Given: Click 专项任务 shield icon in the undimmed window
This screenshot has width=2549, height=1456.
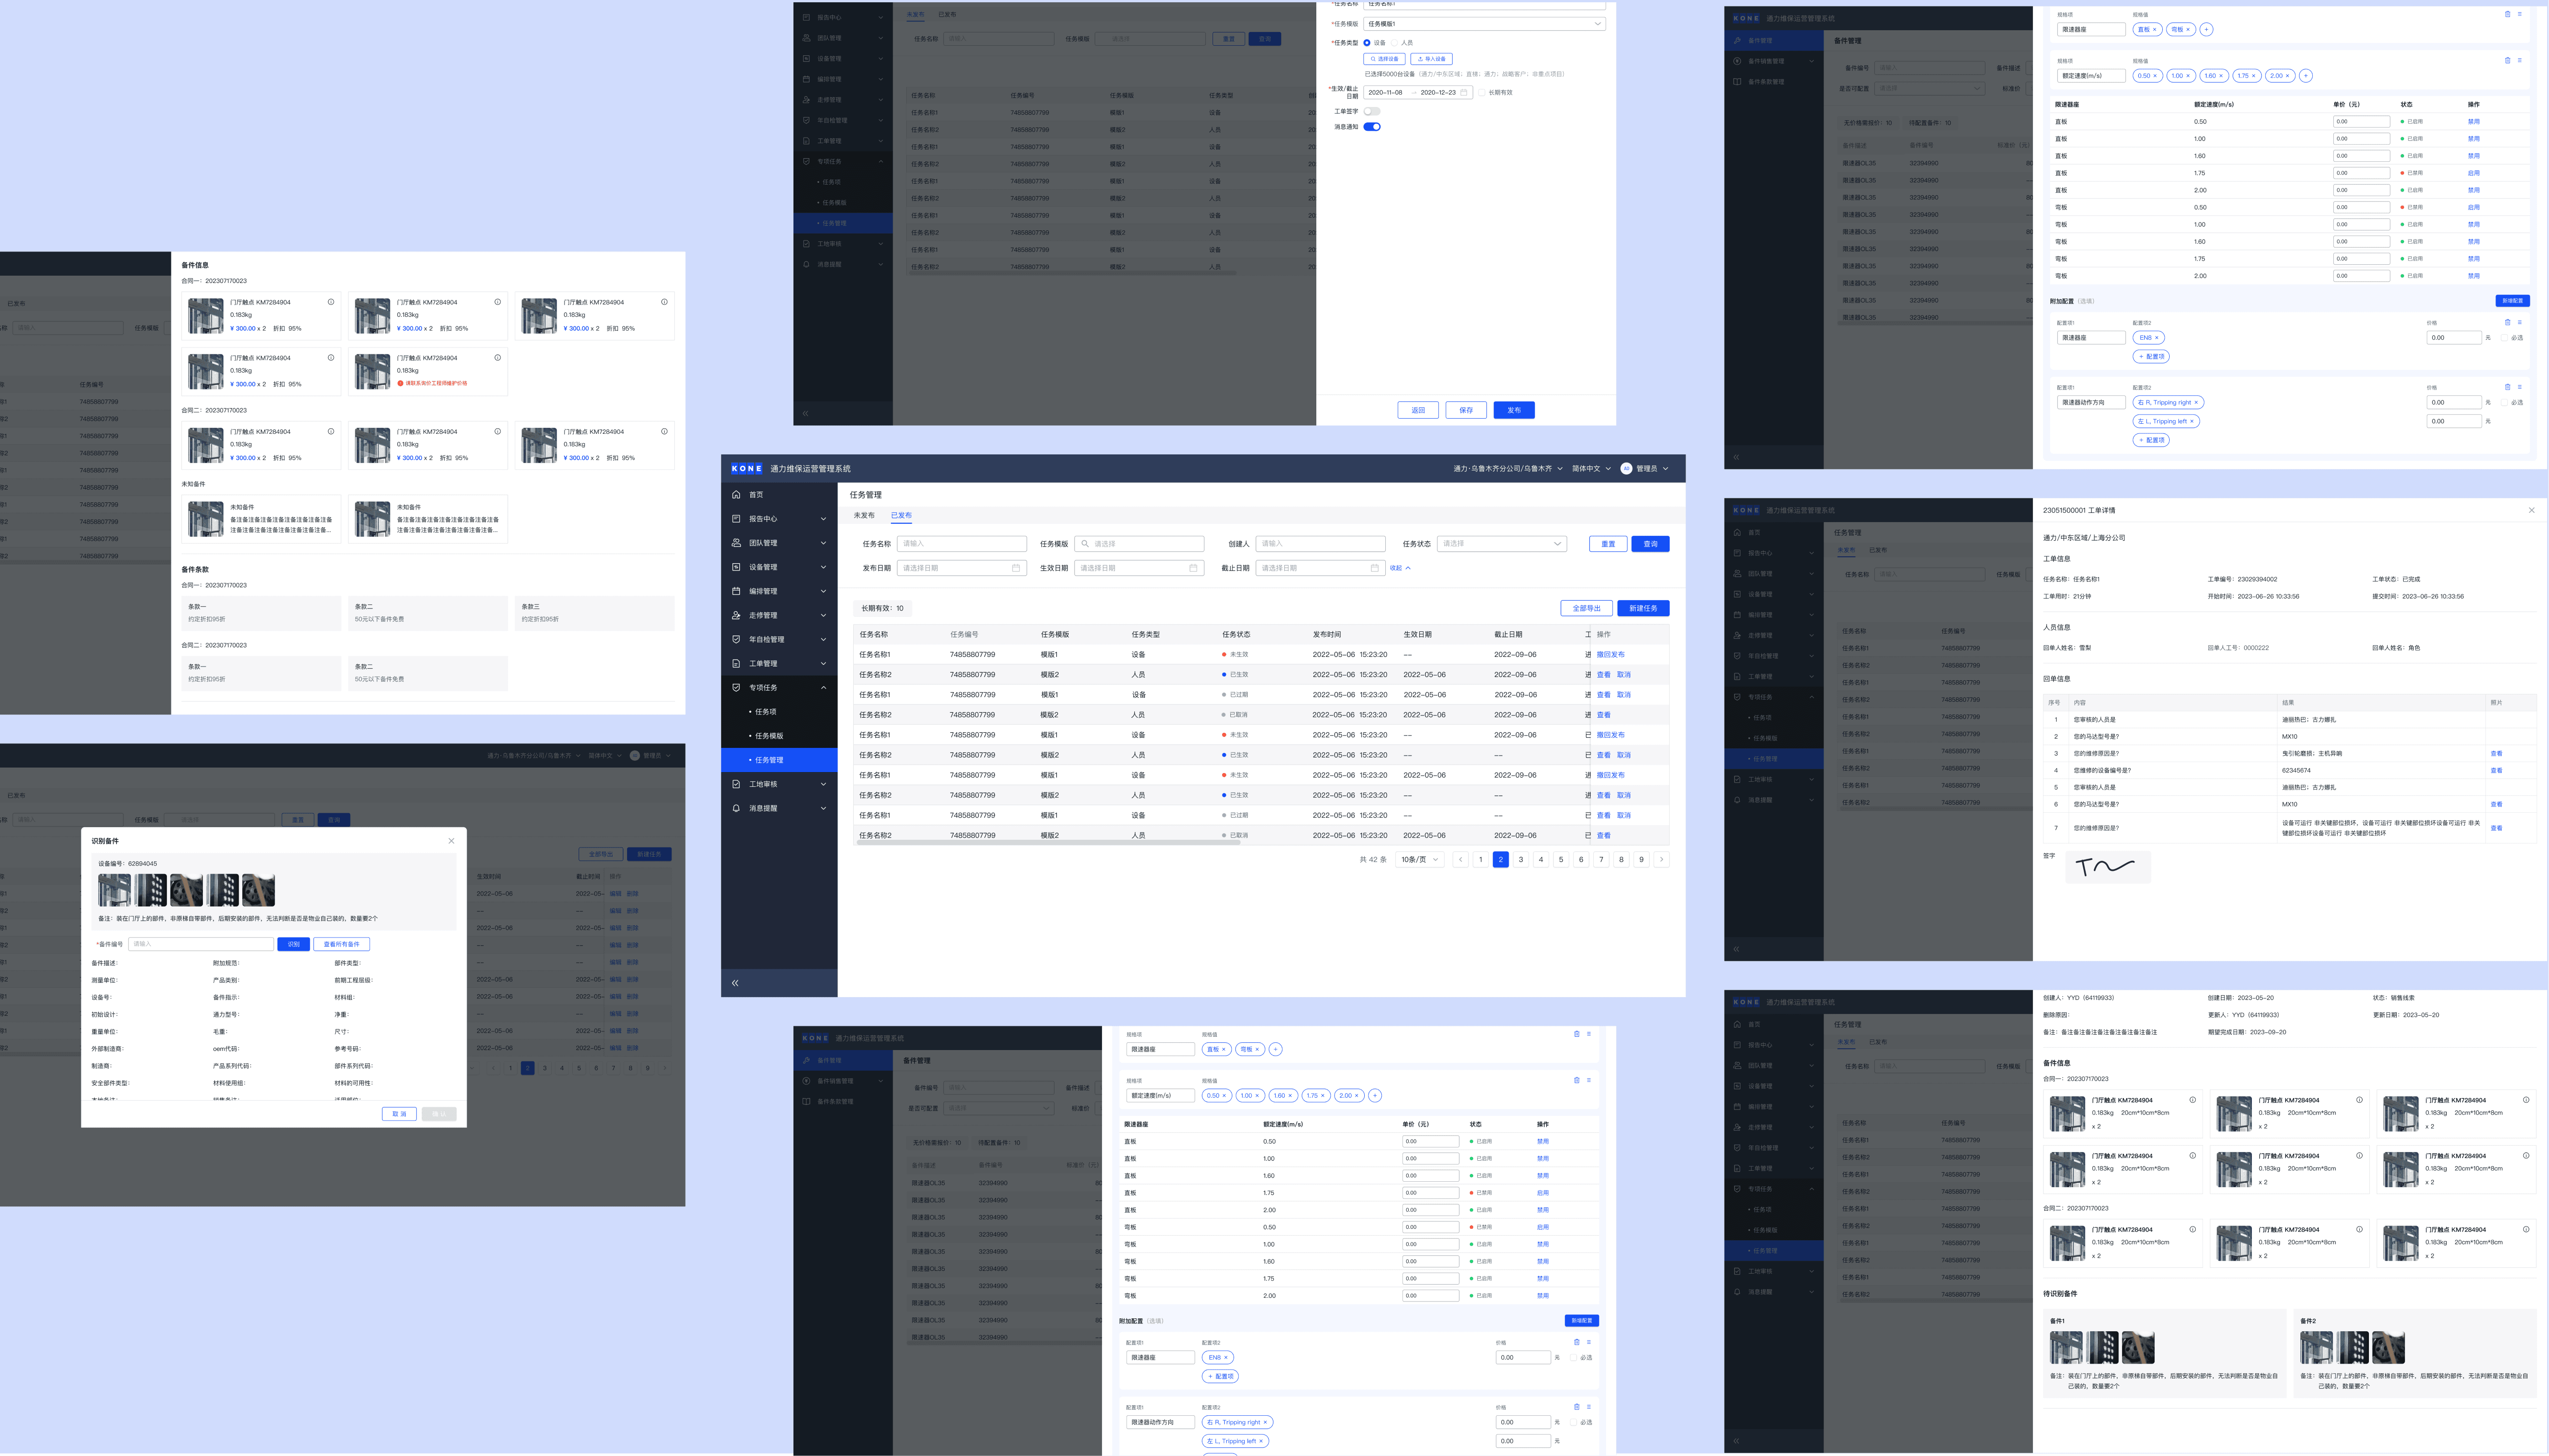Looking at the screenshot, I should 736,687.
